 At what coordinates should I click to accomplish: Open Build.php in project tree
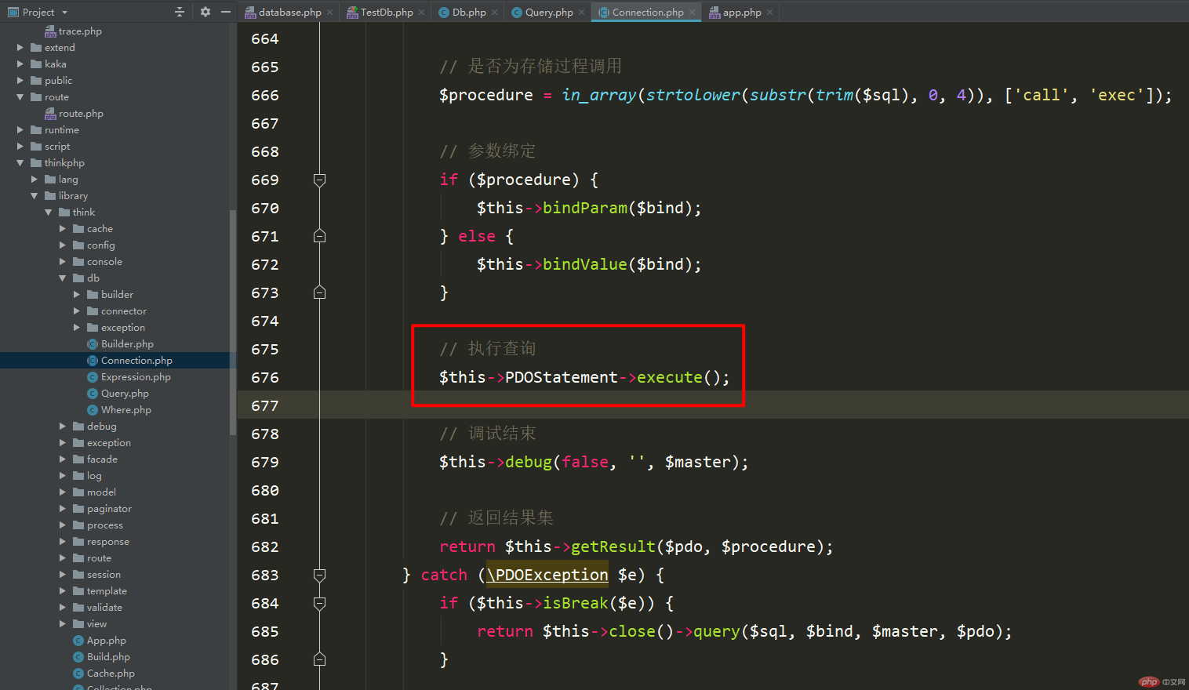108,657
